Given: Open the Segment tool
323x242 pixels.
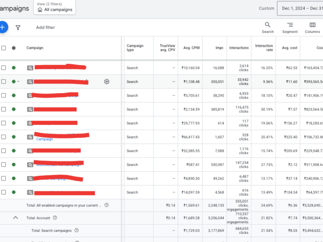Looking at the screenshot, I should coord(290,28).
